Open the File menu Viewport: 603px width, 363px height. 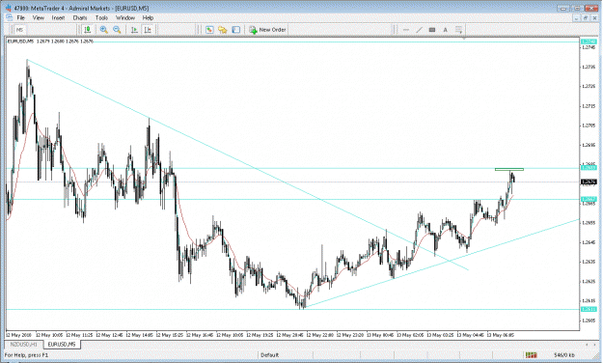pos(21,17)
